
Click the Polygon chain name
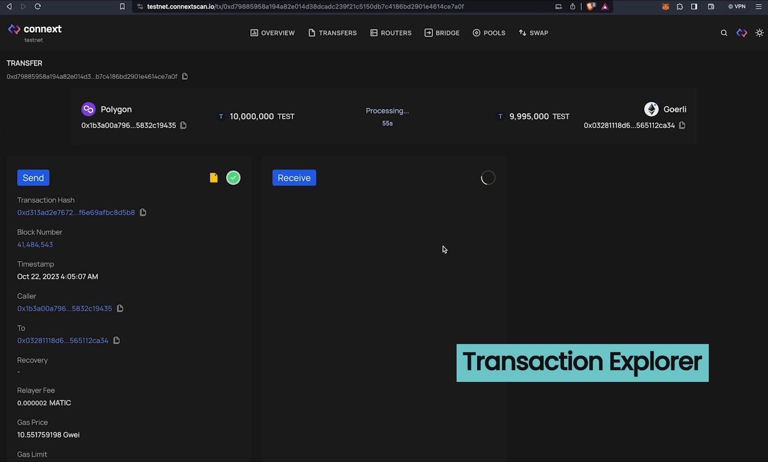tap(116, 109)
